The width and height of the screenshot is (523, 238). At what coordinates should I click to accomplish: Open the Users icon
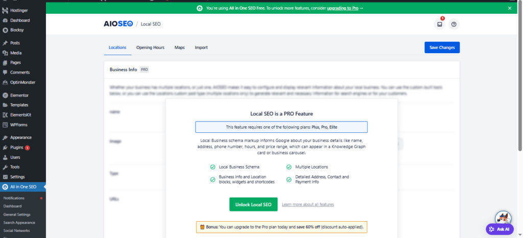[5, 157]
